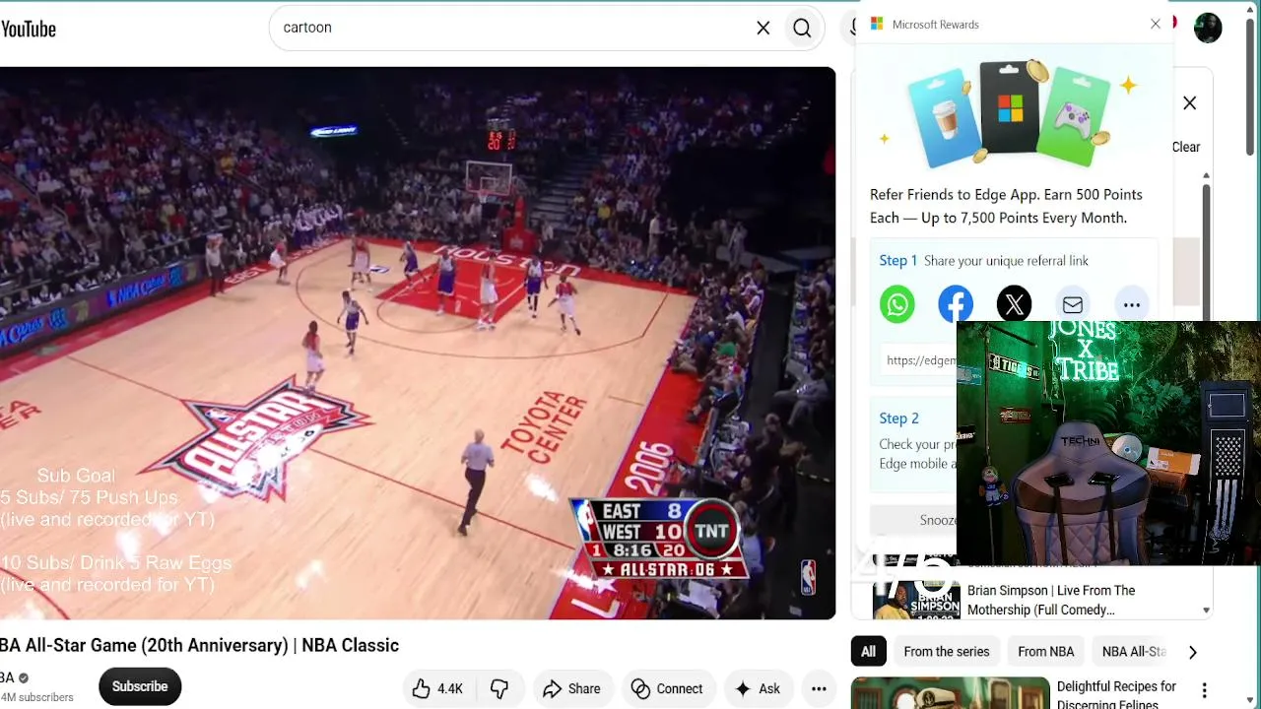The height and width of the screenshot is (709, 1261).
Task: Select the All filter chip
Action: pos(868,651)
